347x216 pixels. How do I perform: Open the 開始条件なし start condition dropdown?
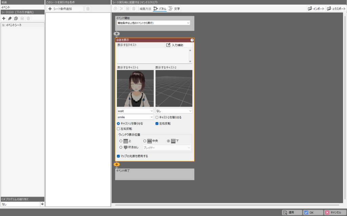coord(154,23)
